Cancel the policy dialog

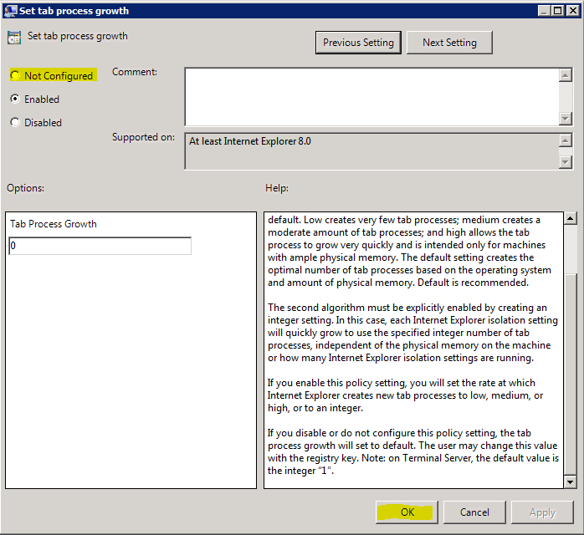click(x=474, y=512)
